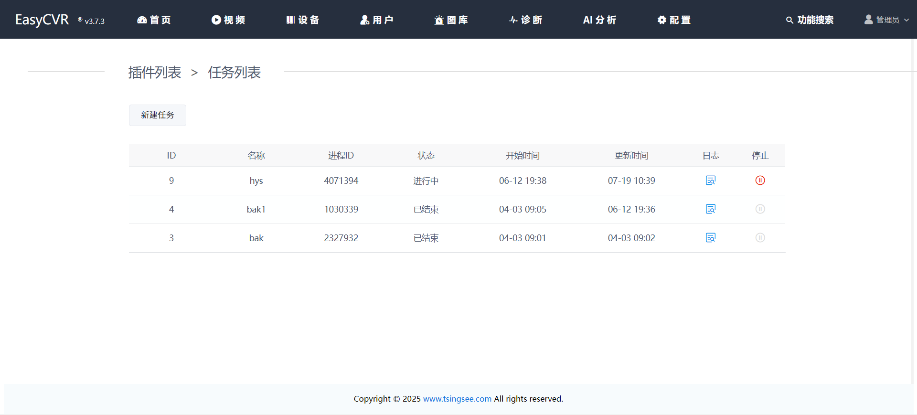Screen dimensions: 917x415
Task: Stop the running hys task
Action: pyautogui.click(x=760, y=181)
